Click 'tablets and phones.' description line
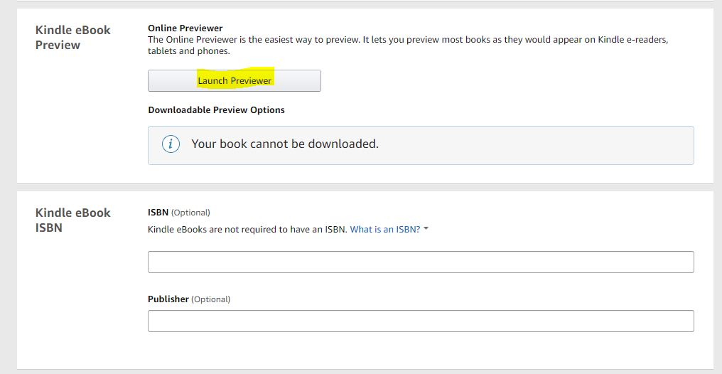The width and height of the screenshot is (722, 374). pyautogui.click(x=188, y=51)
